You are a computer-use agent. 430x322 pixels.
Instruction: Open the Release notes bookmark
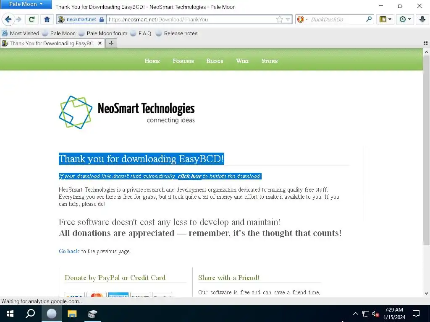click(x=177, y=34)
